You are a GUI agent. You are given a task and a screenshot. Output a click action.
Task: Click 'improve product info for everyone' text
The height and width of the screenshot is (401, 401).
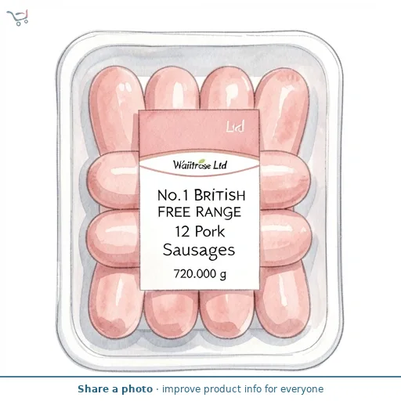243,389
